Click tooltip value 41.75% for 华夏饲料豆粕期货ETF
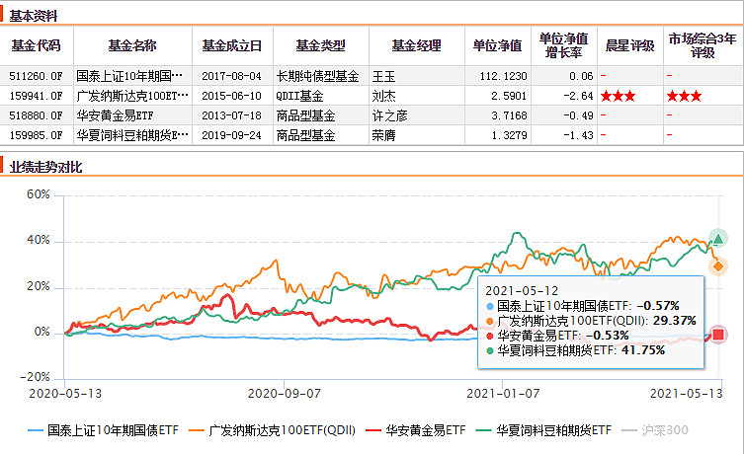This screenshot has height=454, width=744. (643, 350)
